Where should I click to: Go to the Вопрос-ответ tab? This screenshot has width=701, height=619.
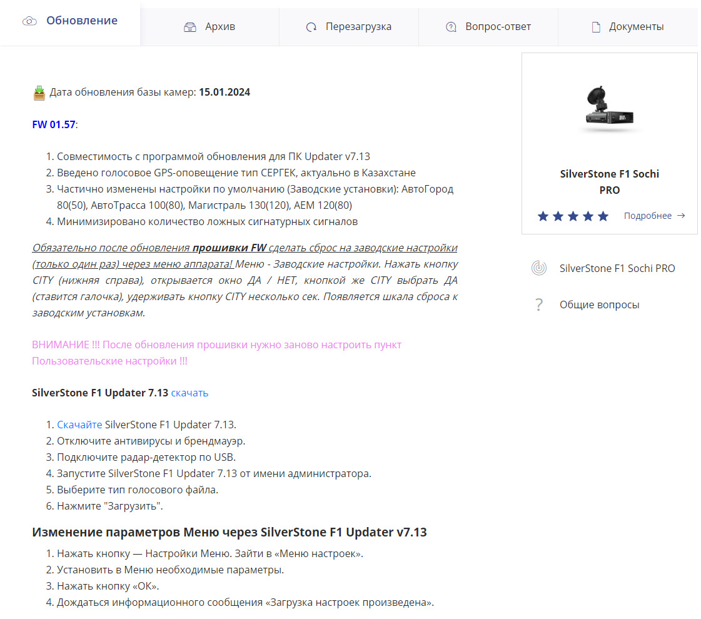[x=488, y=27]
